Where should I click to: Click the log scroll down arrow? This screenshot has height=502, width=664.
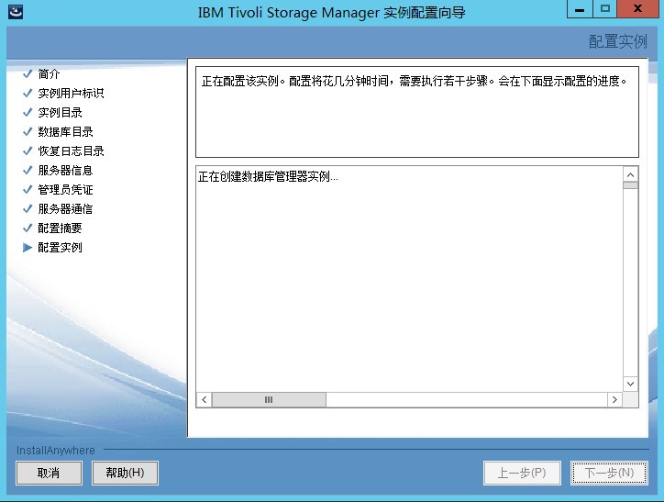[631, 384]
